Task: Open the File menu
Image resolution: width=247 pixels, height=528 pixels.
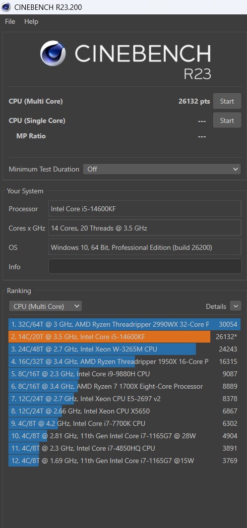Action: point(10,21)
